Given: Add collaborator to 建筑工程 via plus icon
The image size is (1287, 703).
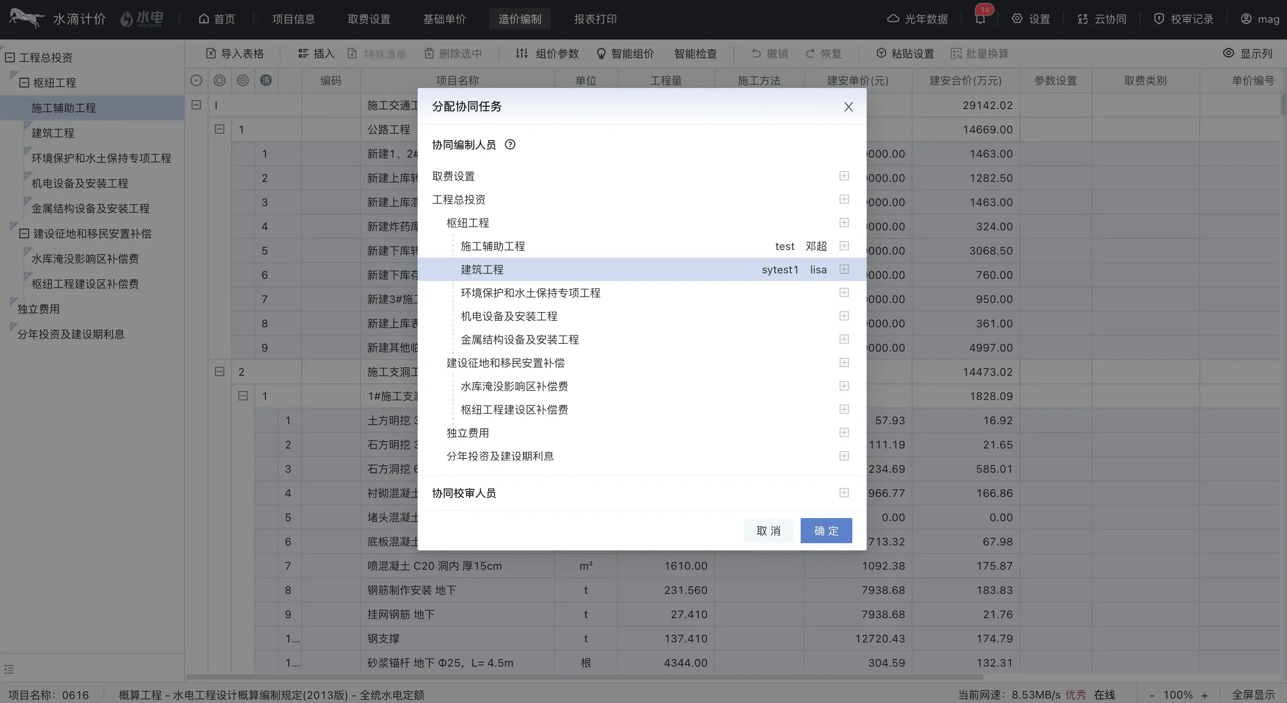Looking at the screenshot, I should (844, 269).
